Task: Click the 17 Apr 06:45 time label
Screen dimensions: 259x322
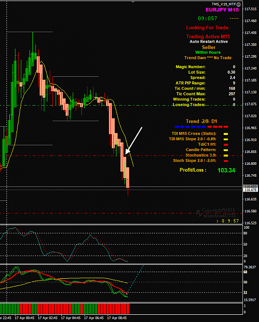Action: coord(94,318)
